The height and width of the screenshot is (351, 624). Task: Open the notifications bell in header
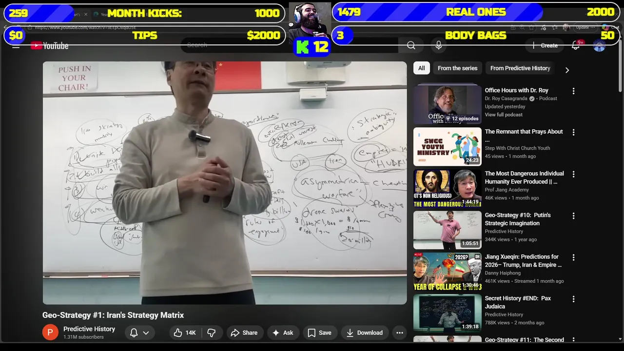[x=576, y=45]
